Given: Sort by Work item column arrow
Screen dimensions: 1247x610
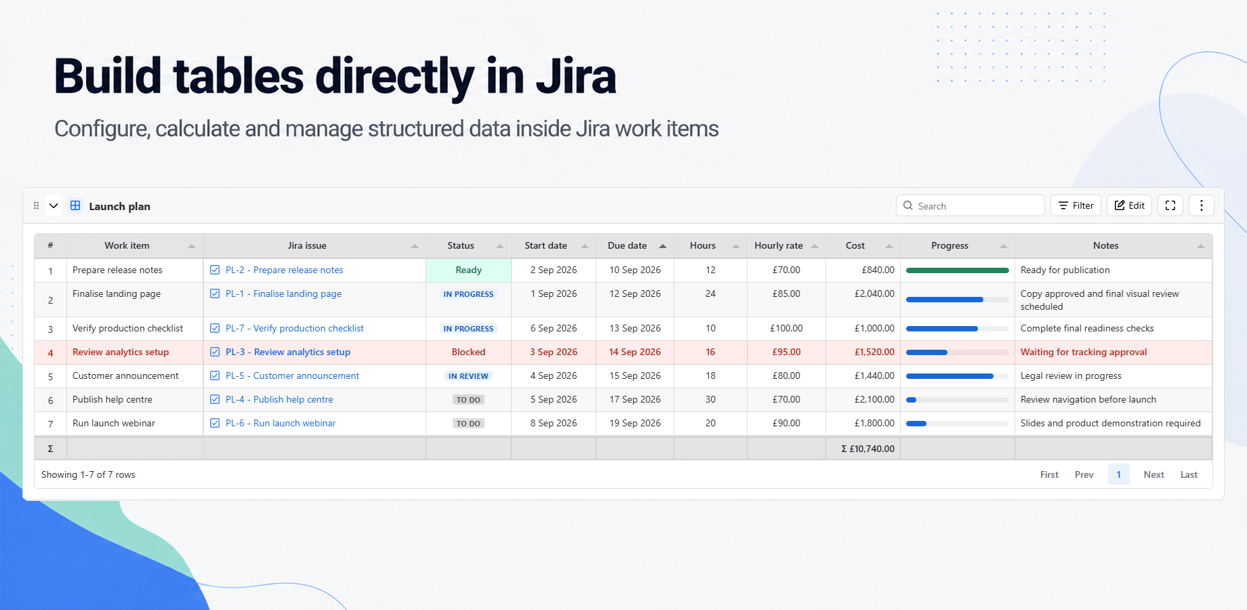Looking at the screenshot, I should pos(192,246).
